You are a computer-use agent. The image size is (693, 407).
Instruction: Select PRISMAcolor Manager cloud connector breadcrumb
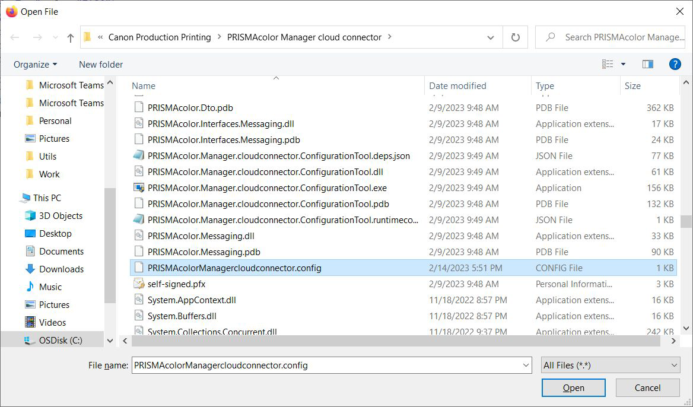pyautogui.click(x=304, y=37)
